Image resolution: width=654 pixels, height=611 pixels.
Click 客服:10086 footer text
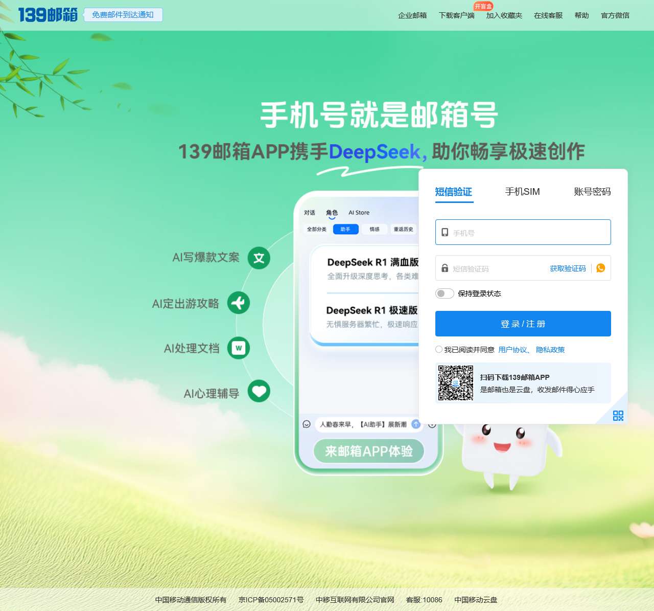click(x=424, y=600)
